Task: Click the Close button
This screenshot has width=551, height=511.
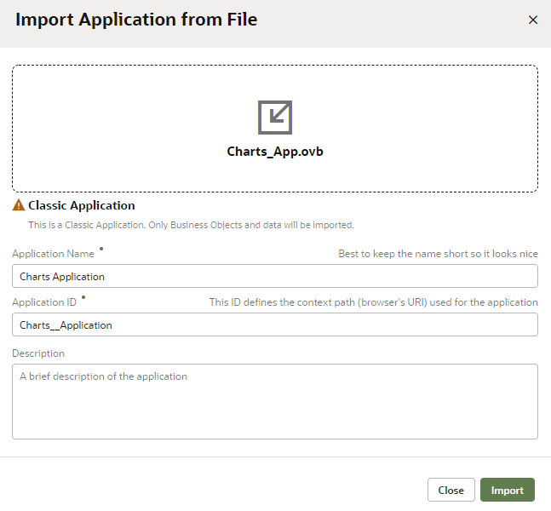Action: coord(451,490)
